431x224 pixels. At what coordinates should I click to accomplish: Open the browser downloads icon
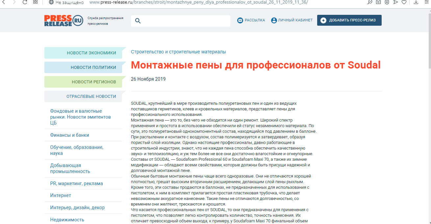coord(416,2)
